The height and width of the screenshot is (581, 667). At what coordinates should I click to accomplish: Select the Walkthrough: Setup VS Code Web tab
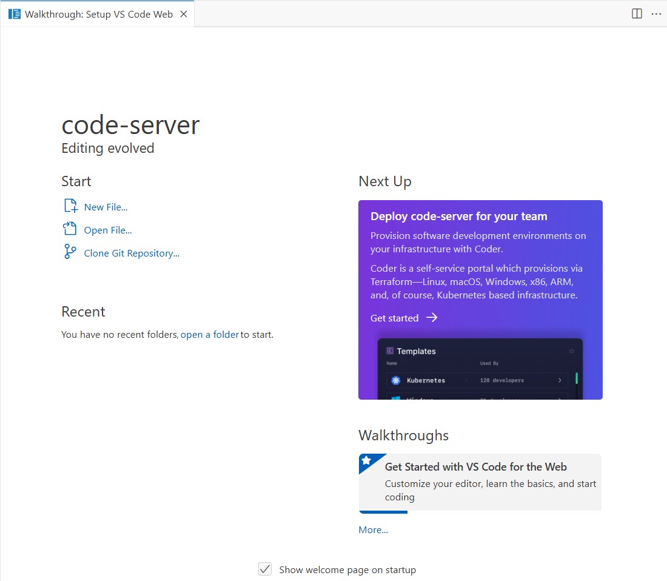[98, 14]
